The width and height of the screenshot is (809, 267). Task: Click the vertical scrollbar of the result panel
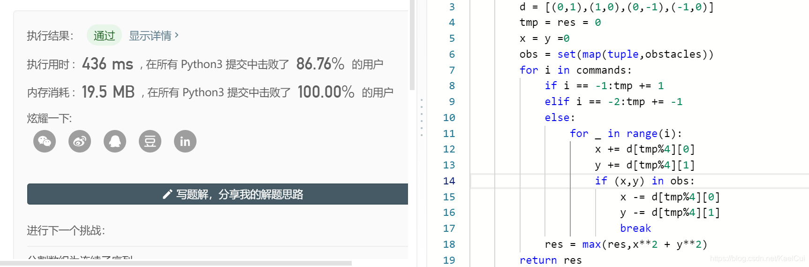tap(412, 45)
